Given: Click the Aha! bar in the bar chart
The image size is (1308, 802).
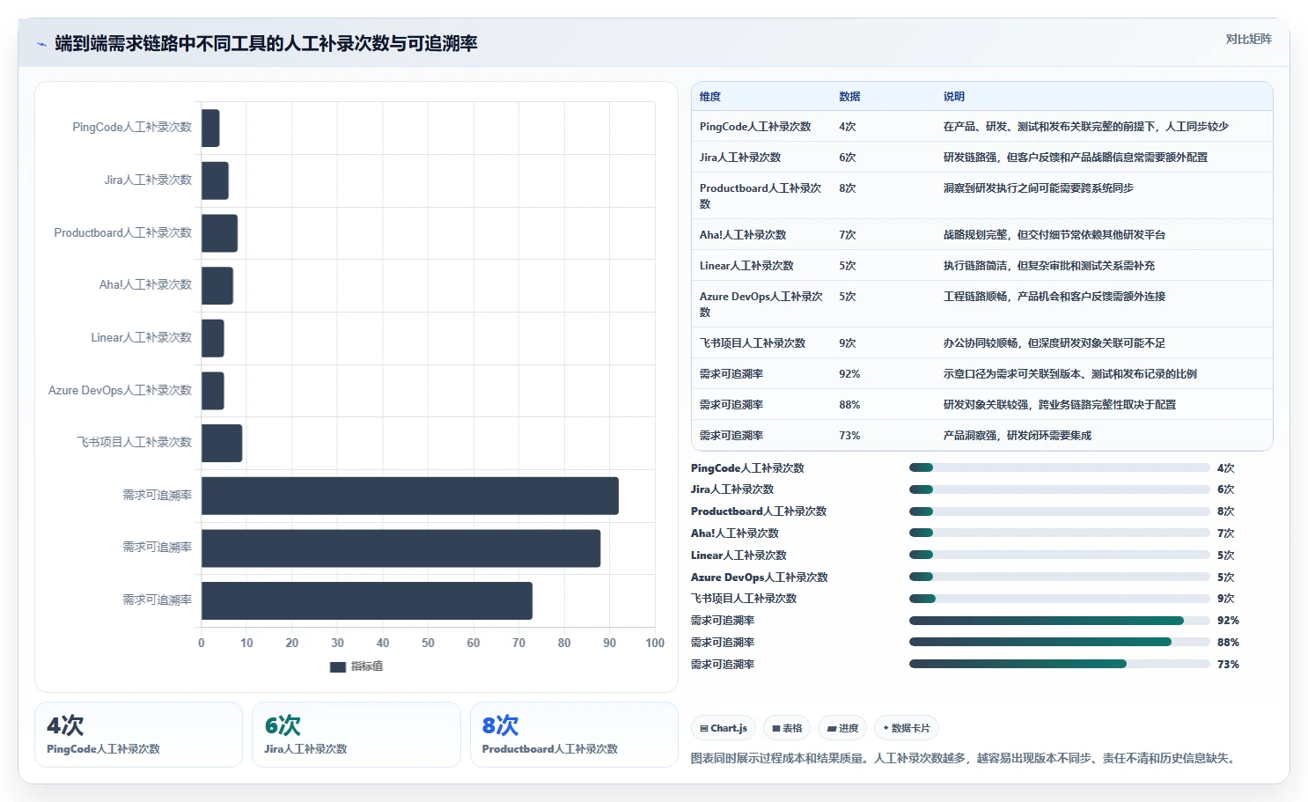Looking at the screenshot, I should tap(217, 285).
